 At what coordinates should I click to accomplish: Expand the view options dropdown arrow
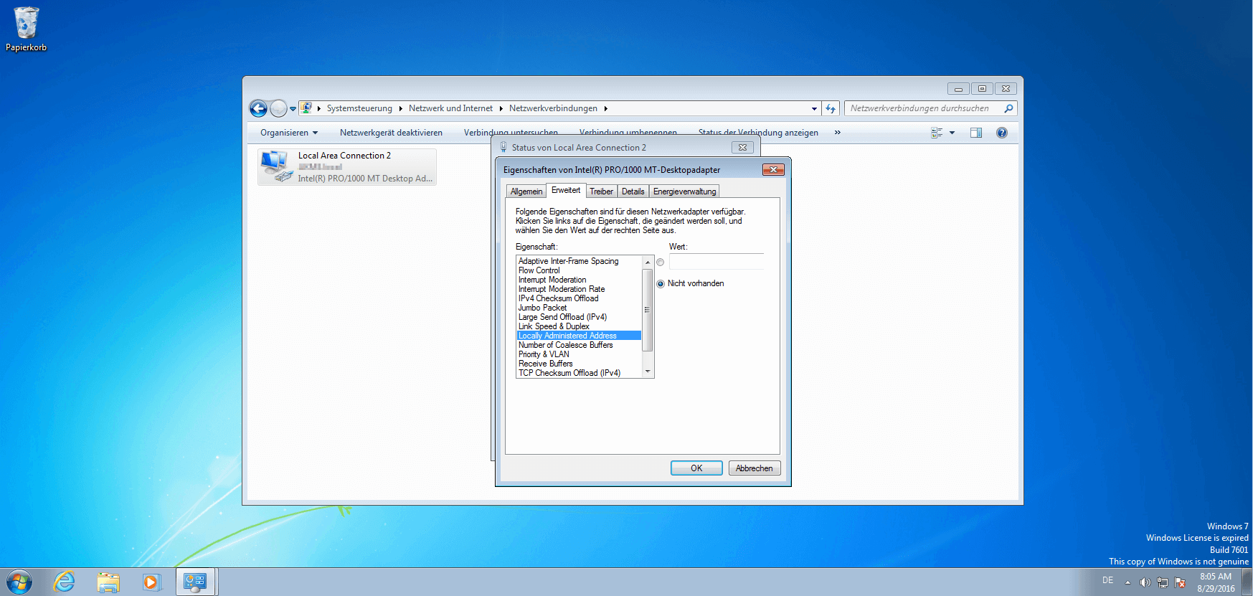click(x=952, y=133)
